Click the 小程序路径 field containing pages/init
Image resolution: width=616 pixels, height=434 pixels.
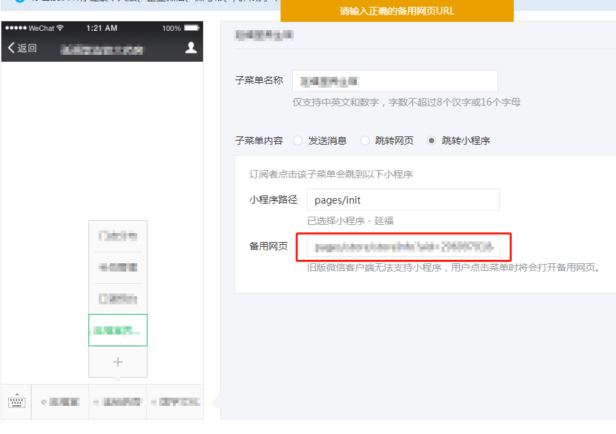point(403,200)
